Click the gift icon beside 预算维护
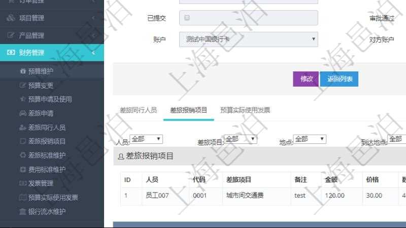Viewport: 406px width, 228px height. (22, 71)
